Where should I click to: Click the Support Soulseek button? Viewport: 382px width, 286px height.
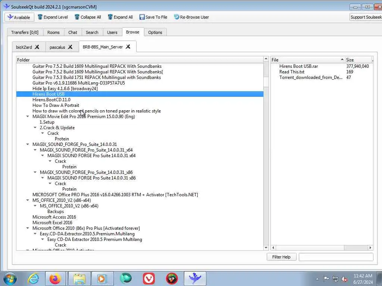(366, 17)
